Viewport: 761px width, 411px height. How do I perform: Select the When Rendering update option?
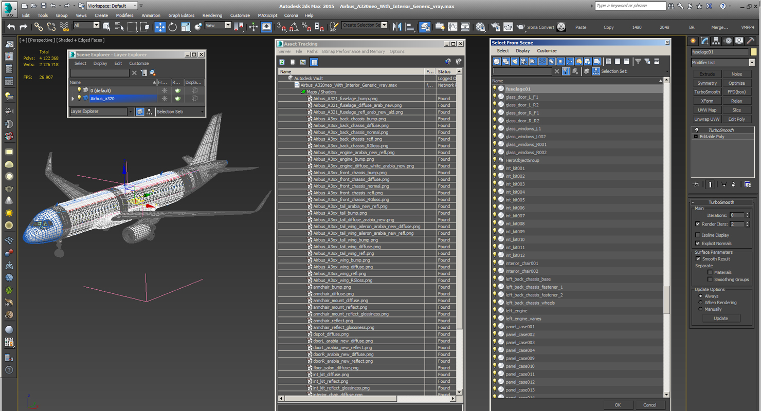pos(700,303)
